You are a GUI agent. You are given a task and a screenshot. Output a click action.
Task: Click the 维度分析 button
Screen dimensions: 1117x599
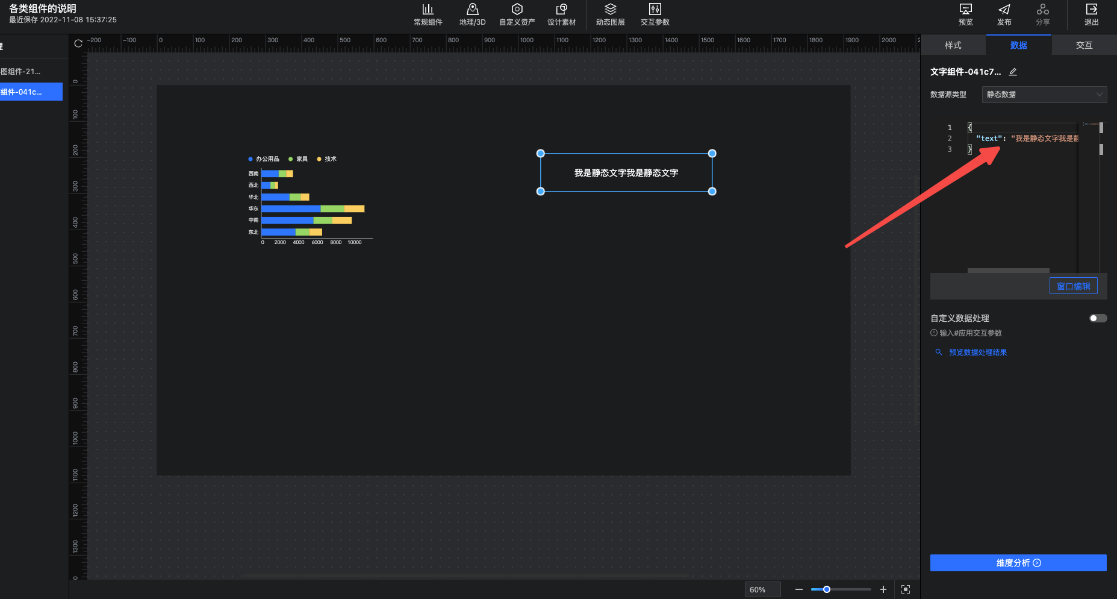(x=1018, y=563)
